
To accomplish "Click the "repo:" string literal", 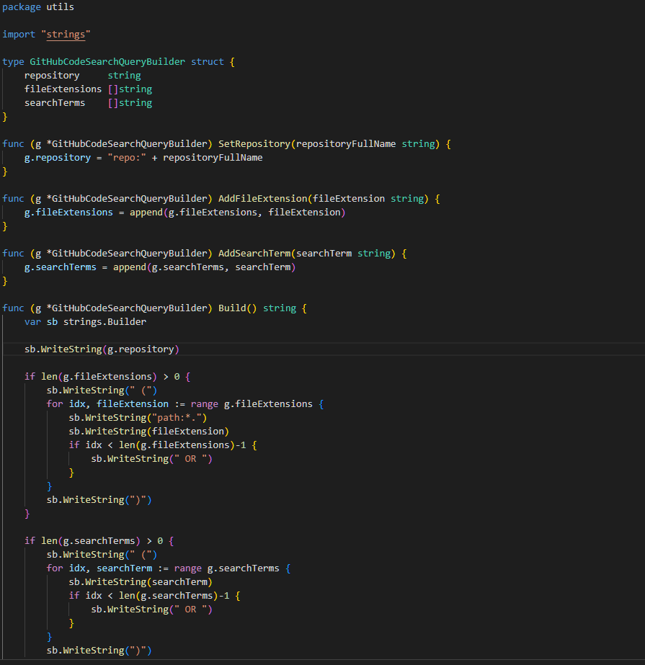I will pyautogui.click(x=127, y=157).
